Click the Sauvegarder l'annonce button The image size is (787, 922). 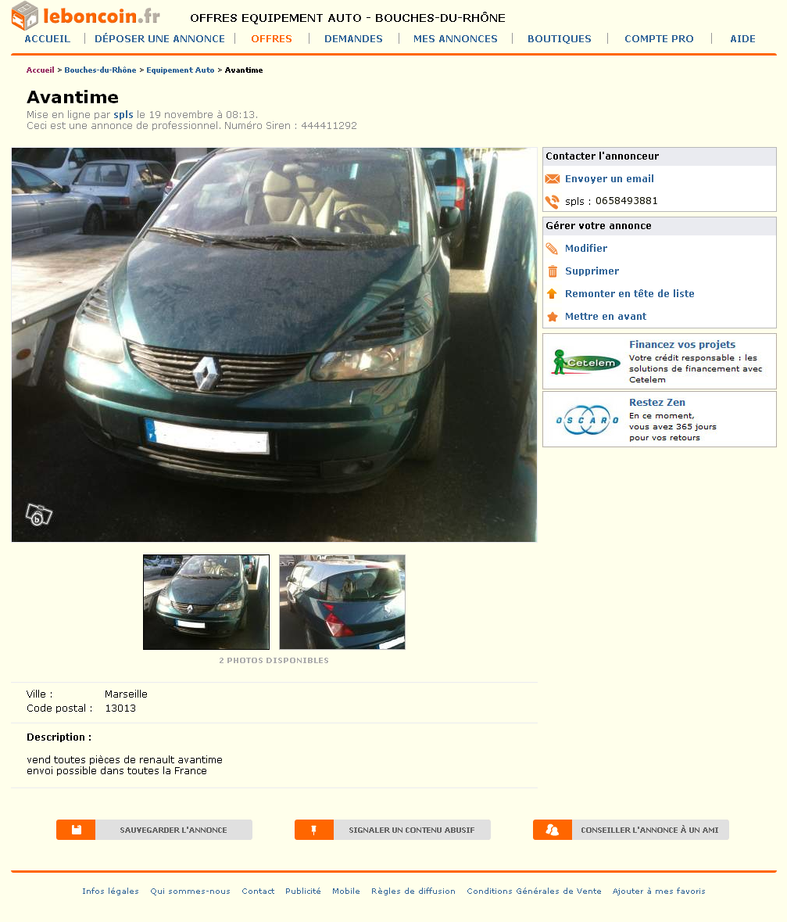pyautogui.click(x=154, y=830)
